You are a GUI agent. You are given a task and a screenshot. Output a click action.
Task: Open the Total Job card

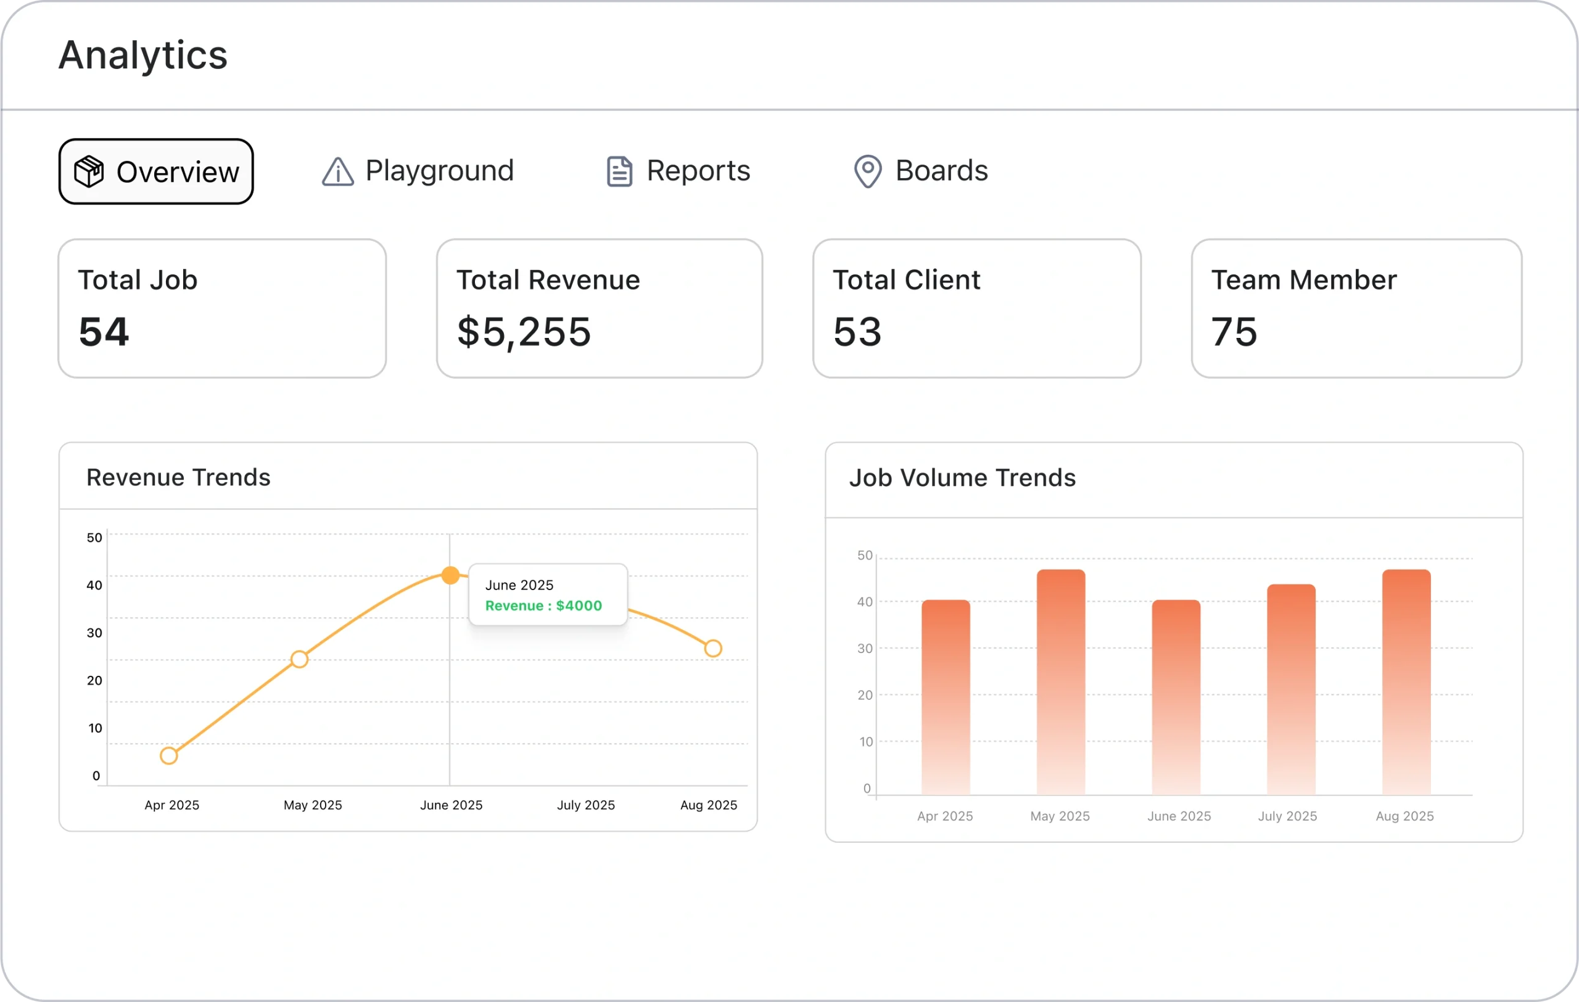[x=222, y=309]
